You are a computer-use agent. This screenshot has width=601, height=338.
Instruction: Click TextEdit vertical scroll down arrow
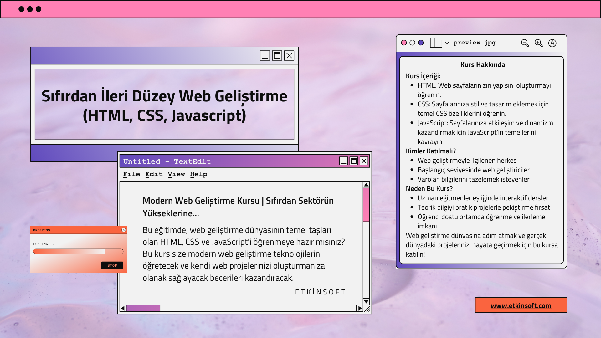click(366, 302)
